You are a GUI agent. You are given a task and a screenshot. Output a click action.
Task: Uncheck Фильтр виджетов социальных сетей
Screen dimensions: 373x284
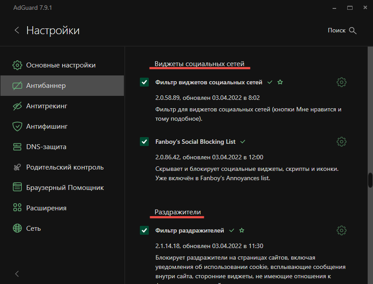click(x=144, y=82)
